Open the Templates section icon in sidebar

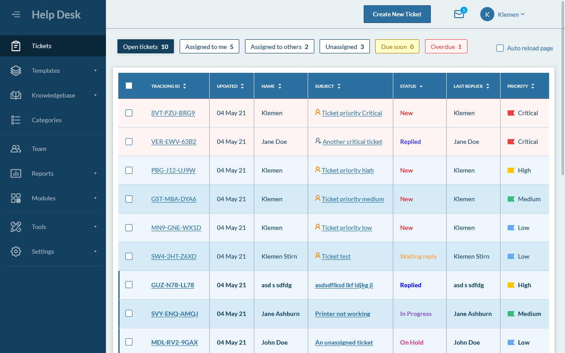coord(15,71)
